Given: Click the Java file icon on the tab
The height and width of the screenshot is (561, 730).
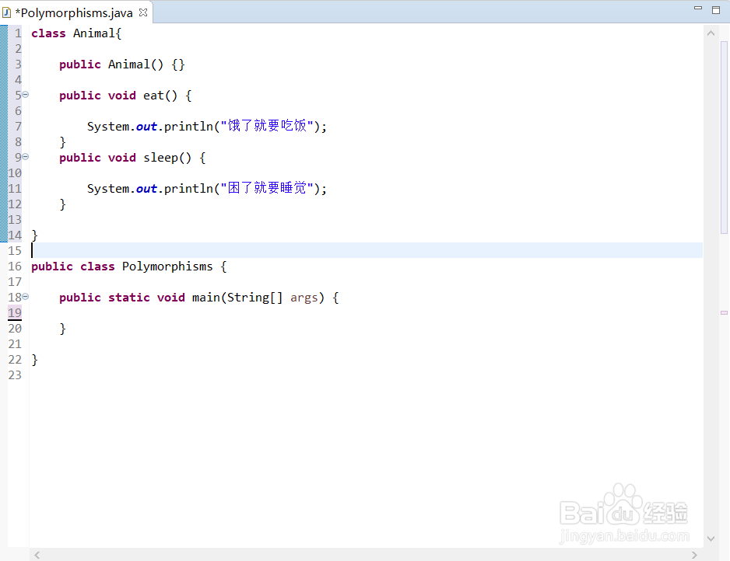Looking at the screenshot, I should [x=8, y=12].
